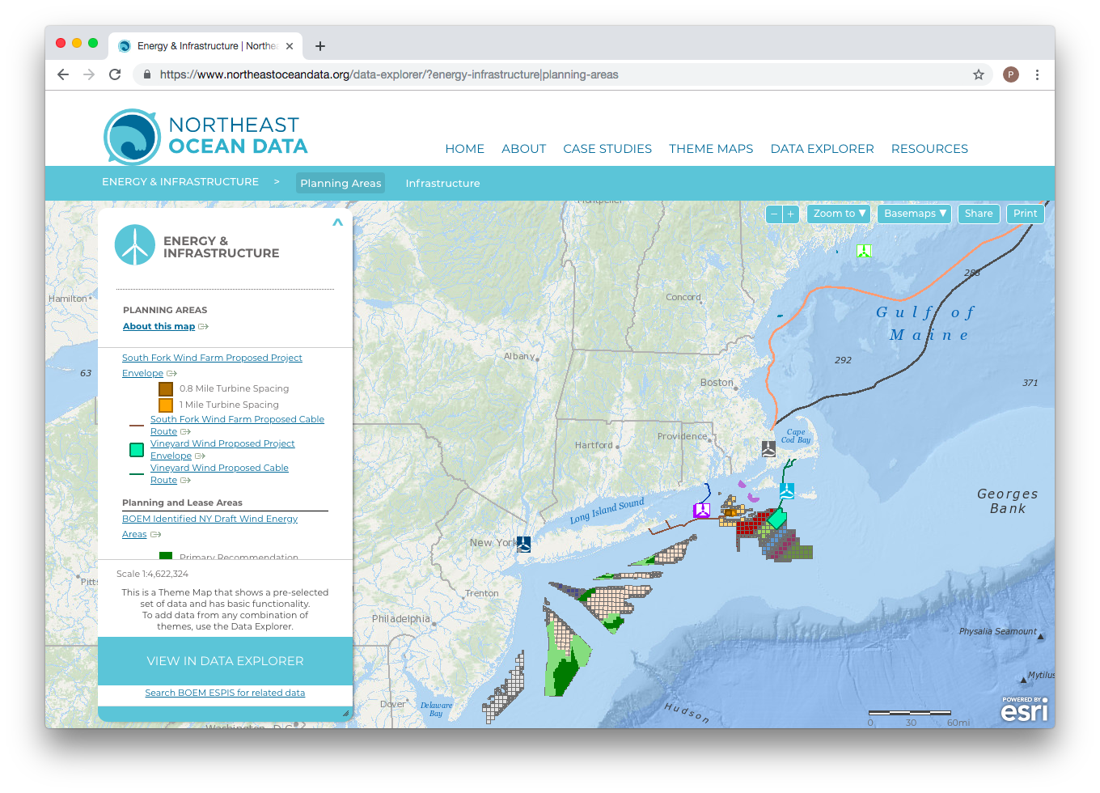Click the Scale 1:4,622,324 text

click(152, 574)
